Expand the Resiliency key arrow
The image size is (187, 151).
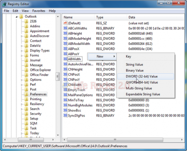(22, 104)
